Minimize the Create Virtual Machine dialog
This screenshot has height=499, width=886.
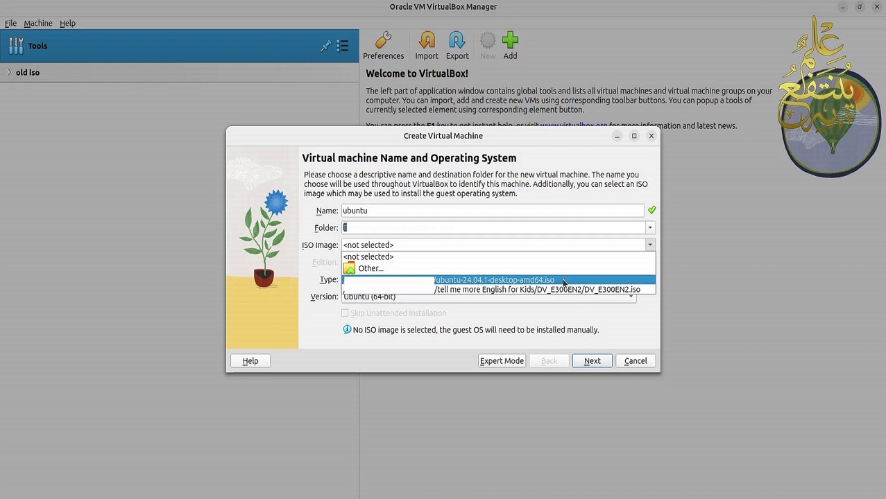point(617,136)
